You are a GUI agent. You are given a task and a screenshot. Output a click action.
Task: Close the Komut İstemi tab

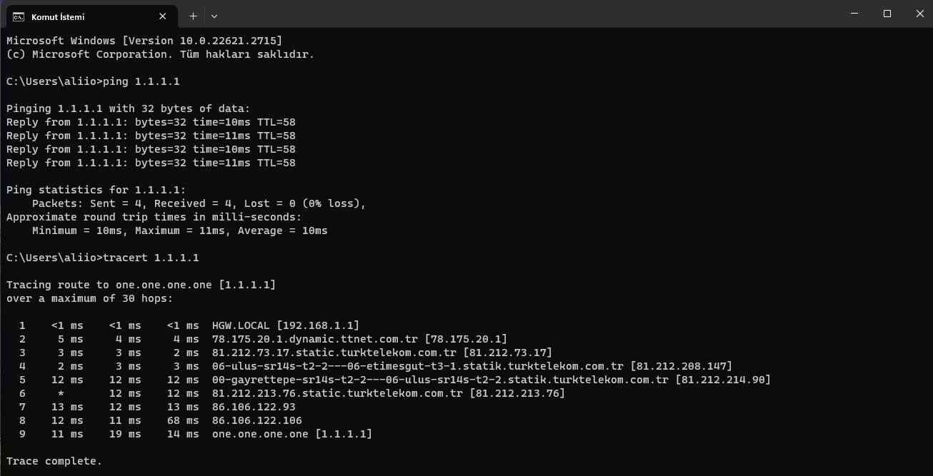163,16
